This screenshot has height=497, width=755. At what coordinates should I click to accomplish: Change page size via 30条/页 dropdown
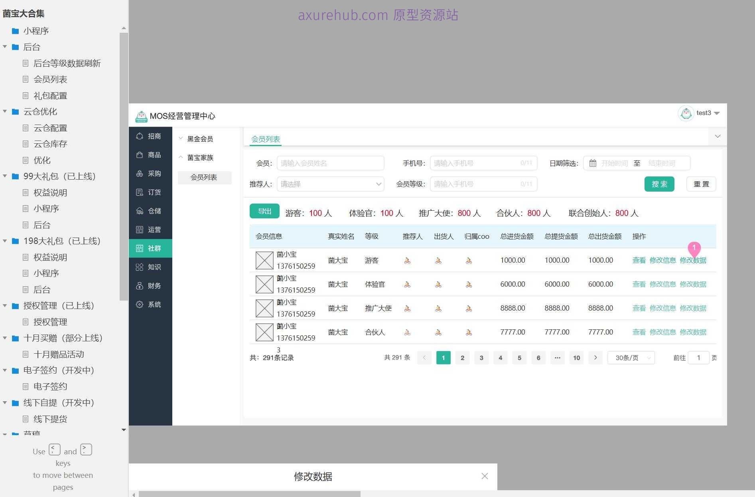tap(631, 358)
